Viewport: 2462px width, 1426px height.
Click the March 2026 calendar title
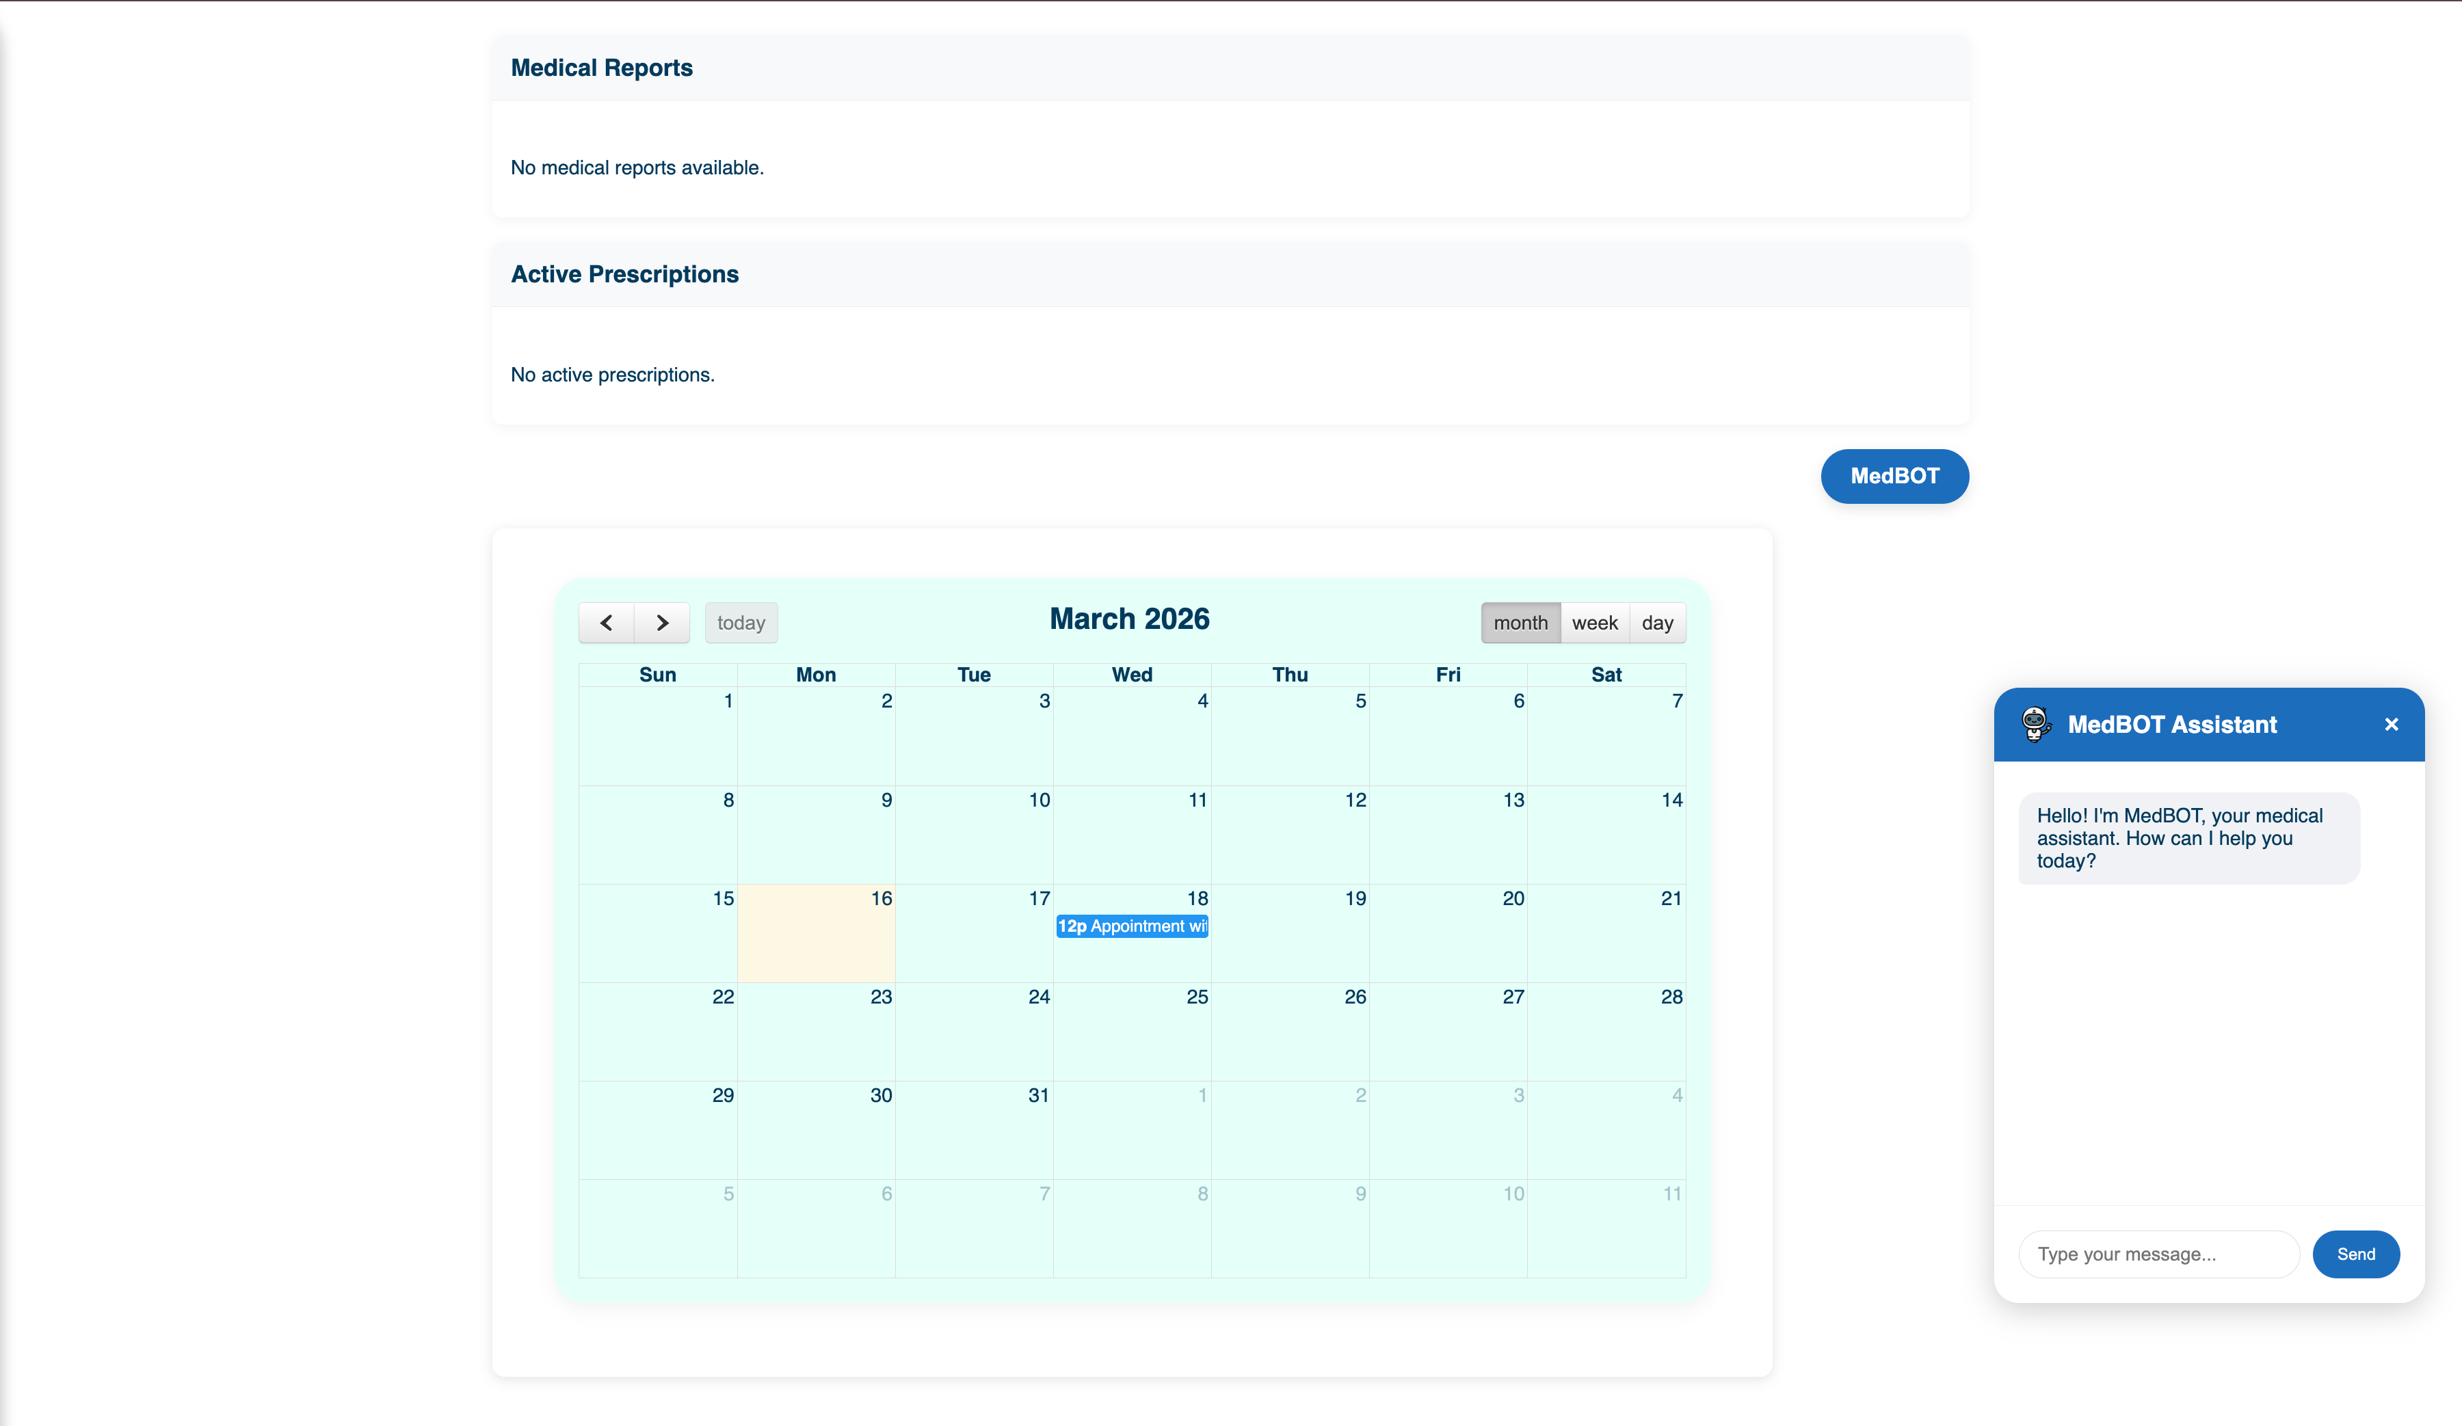coord(1129,618)
